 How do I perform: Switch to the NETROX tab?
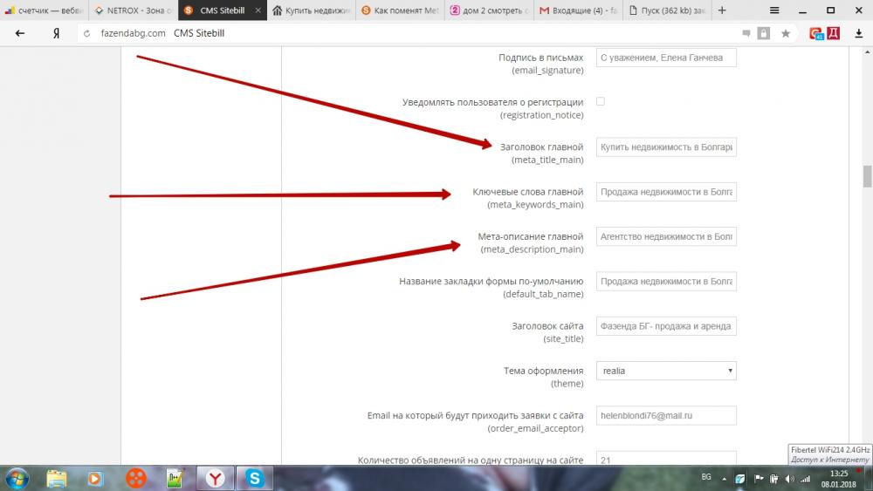(134, 10)
